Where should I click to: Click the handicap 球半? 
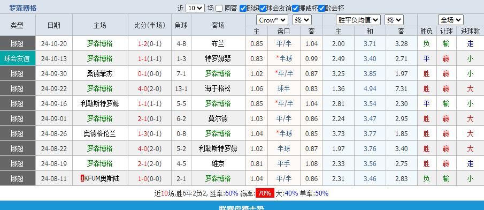click(x=283, y=89)
